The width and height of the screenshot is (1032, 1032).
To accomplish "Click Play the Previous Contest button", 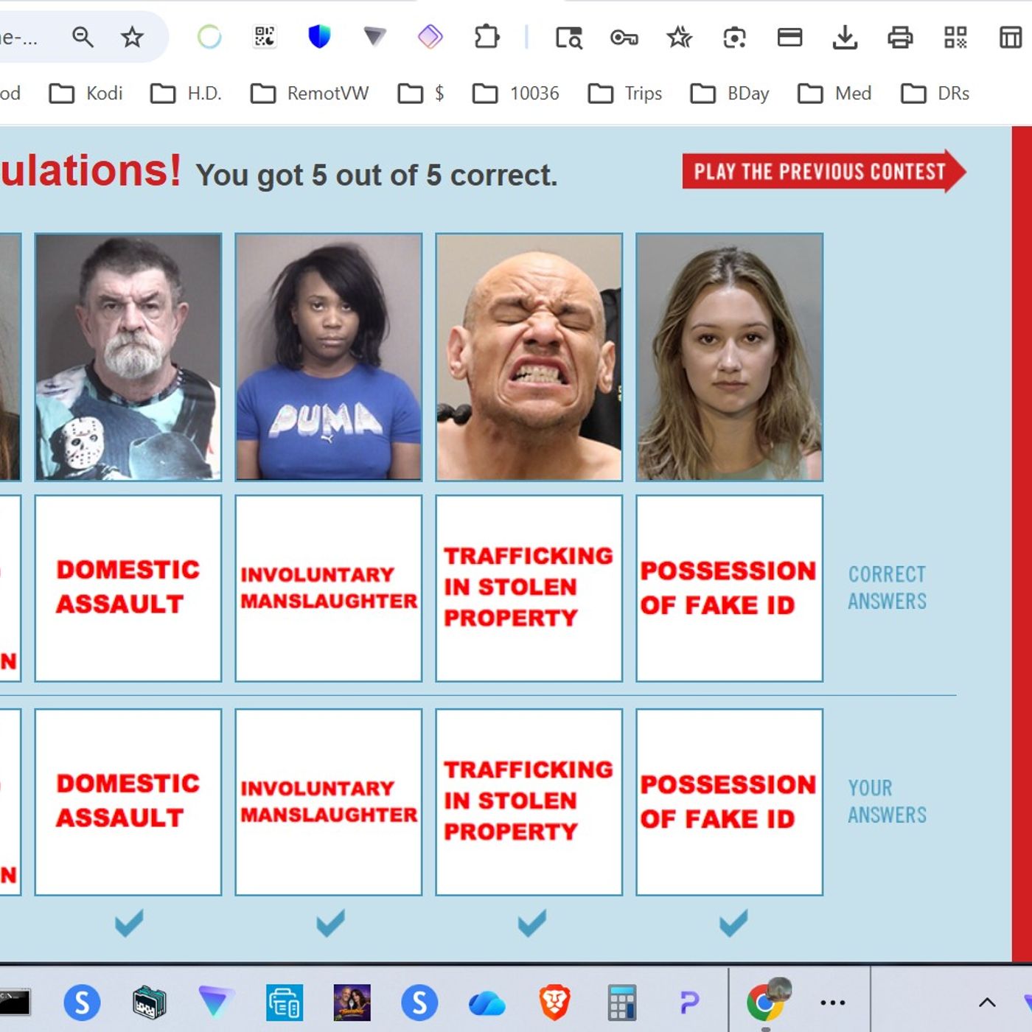I will point(823,172).
